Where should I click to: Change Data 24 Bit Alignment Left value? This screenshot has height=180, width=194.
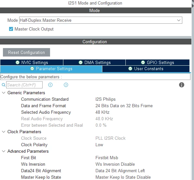pos(120,171)
